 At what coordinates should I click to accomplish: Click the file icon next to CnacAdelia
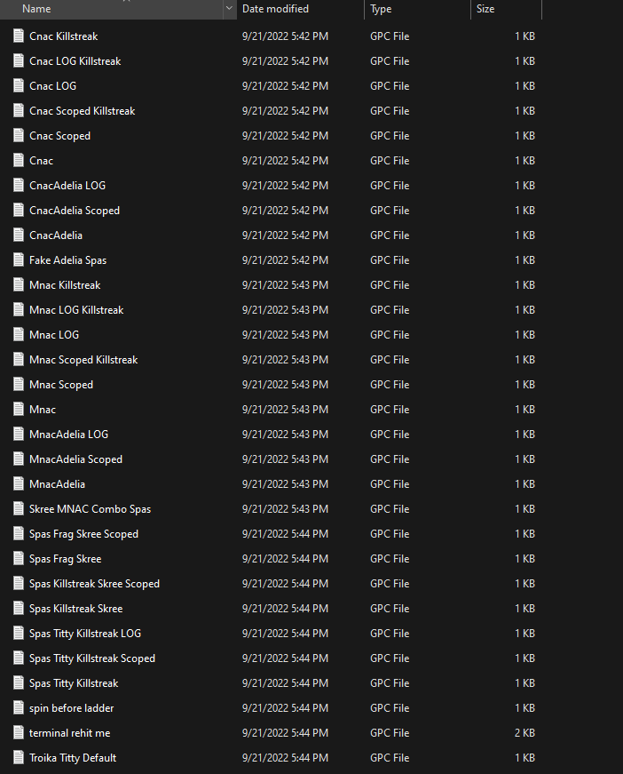click(x=19, y=235)
